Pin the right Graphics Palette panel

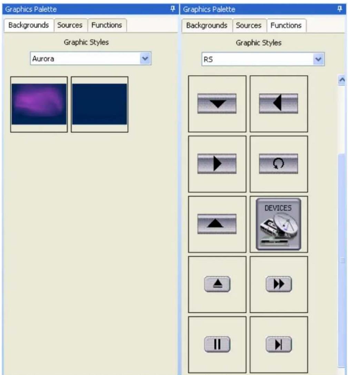click(x=339, y=9)
